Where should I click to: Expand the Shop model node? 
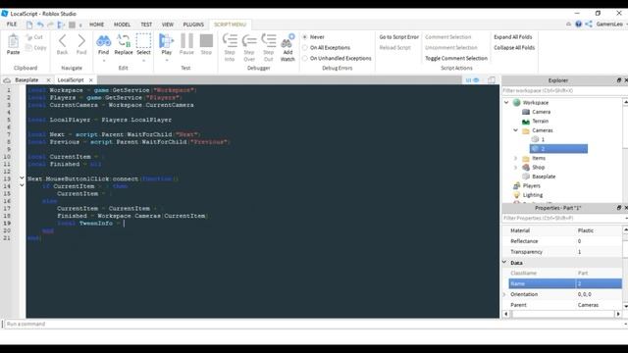coord(516,168)
